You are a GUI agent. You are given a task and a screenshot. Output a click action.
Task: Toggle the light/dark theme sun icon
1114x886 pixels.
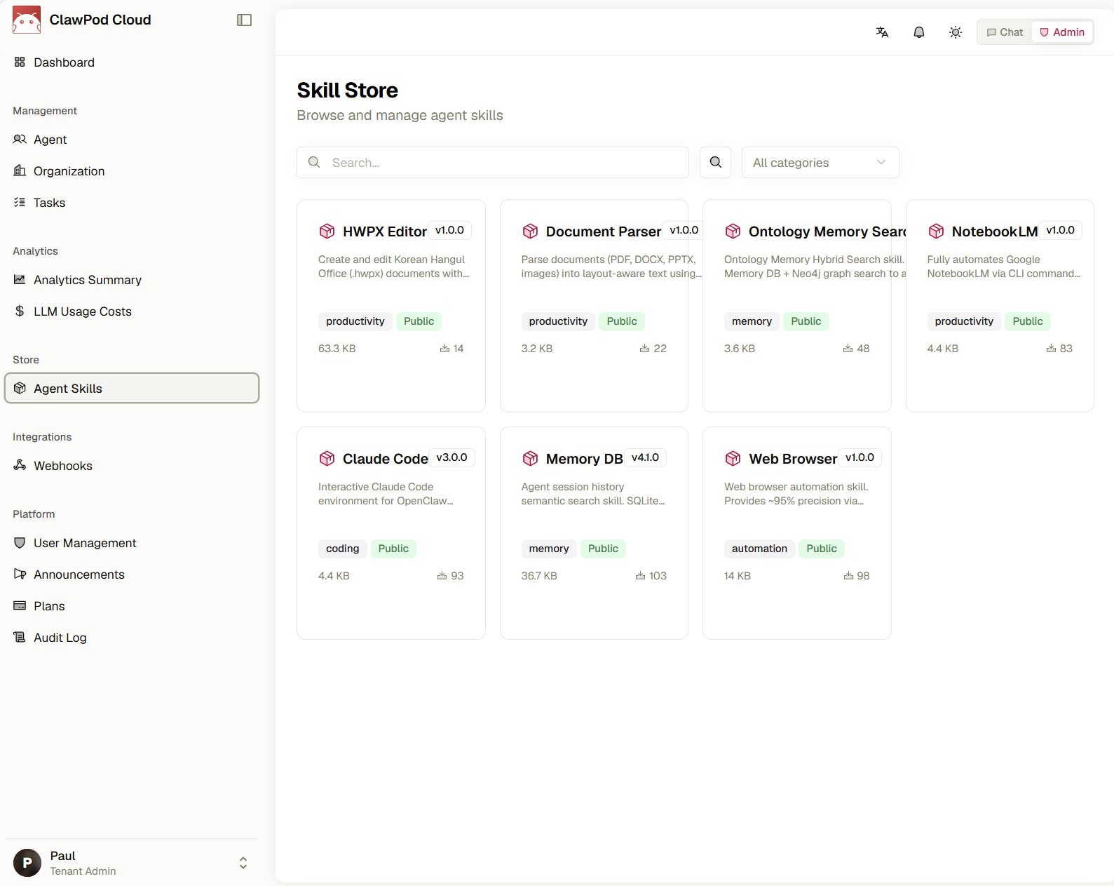point(955,32)
